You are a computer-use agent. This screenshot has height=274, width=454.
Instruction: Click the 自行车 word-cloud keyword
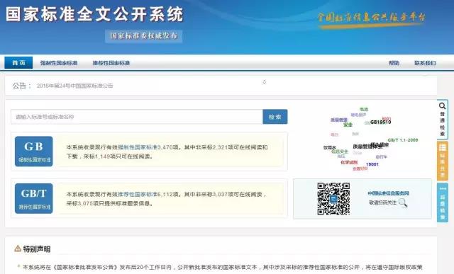point(381,156)
